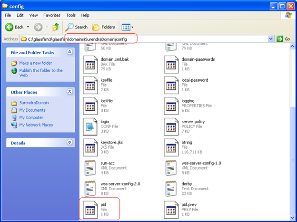Screen dimensions: 297x222
Task: Select the keystore.jks file icon
Action: (90, 147)
